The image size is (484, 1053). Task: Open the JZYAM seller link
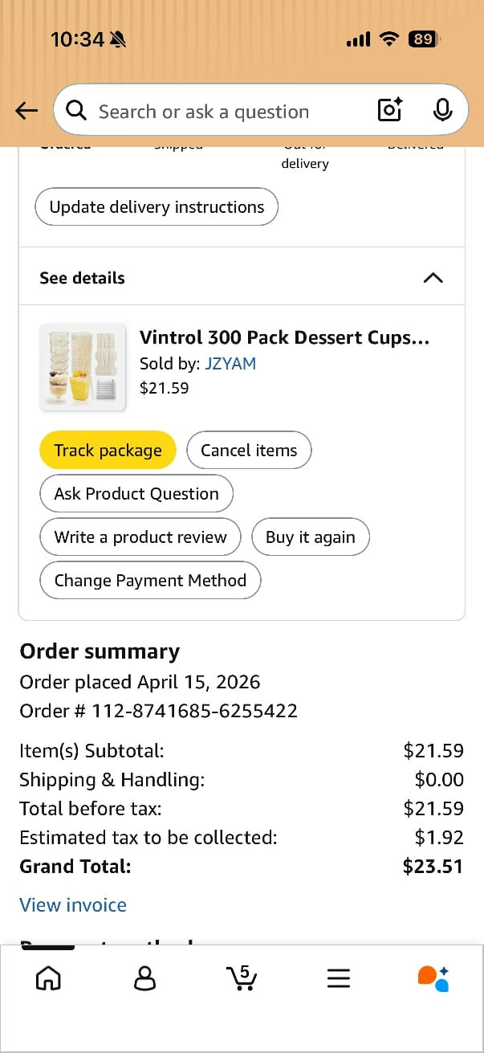click(230, 364)
